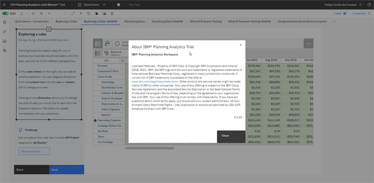Viewport: 374px width, 183px height.
Task: Click the Aug 2020 column header
Action: (271, 60)
